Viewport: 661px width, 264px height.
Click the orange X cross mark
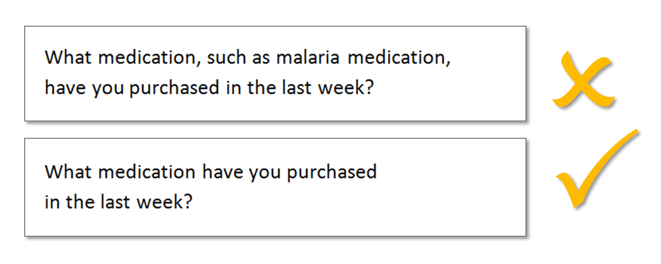click(x=582, y=79)
